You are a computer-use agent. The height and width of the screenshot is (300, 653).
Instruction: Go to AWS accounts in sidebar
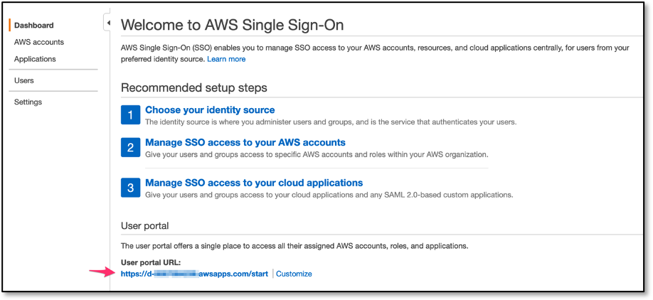point(38,42)
